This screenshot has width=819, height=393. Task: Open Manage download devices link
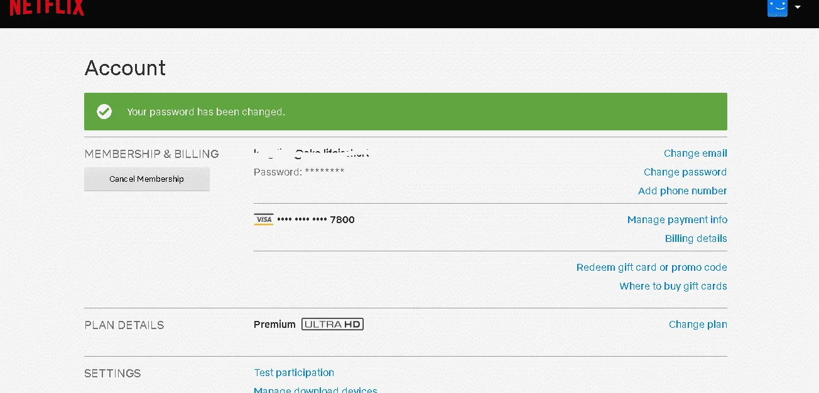(x=315, y=390)
